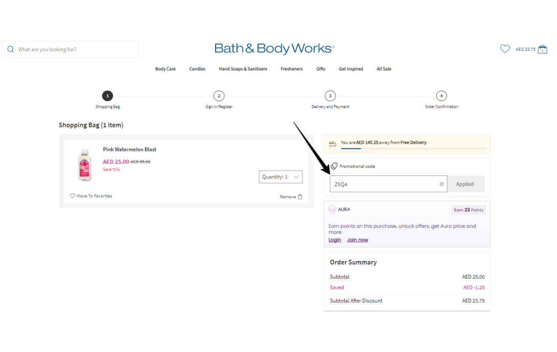Open the All Sale menu

384,69
